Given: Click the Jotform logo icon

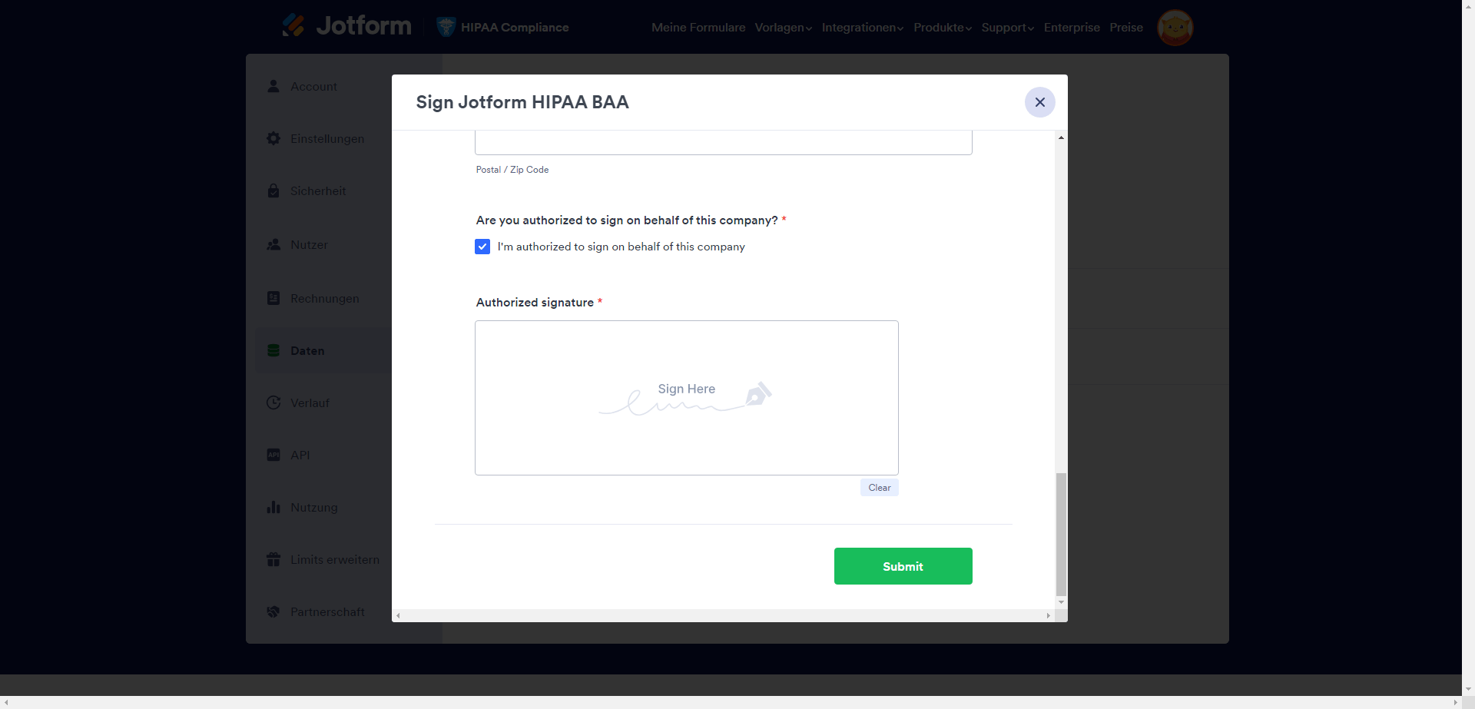Looking at the screenshot, I should pyautogui.click(x=293, y=26).
